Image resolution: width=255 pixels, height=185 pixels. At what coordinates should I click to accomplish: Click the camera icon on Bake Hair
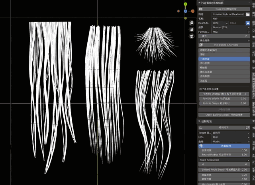point(201,9)
